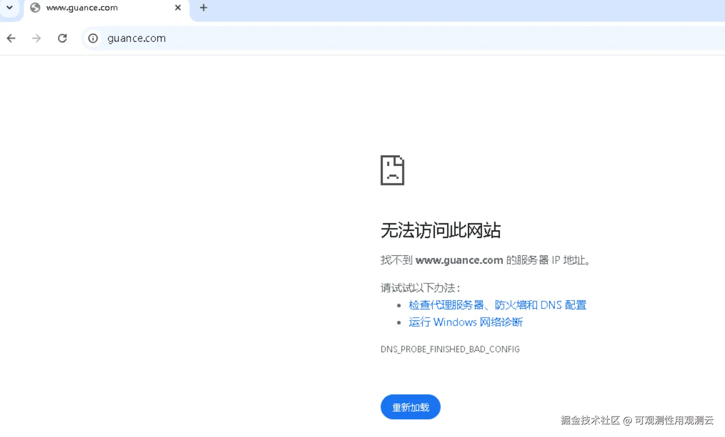
Task: Click DNS_PROBE_FINISHED_BAD_CONFIG error code text
Action: pyautogui.click(x=450, y=349)
